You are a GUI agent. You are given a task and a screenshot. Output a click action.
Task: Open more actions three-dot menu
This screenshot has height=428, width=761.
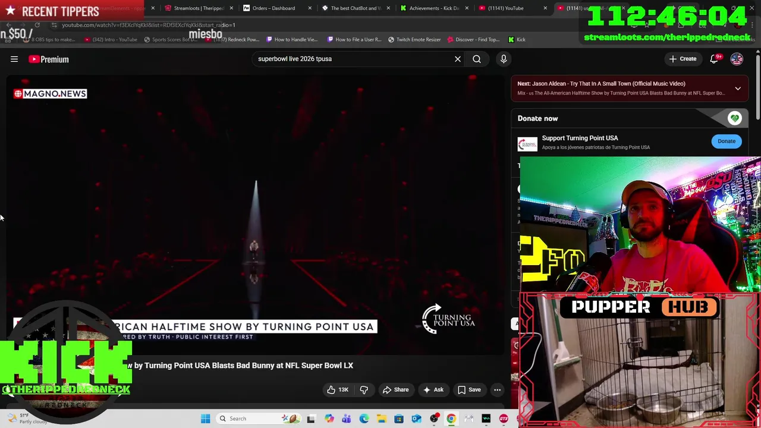tap(497, 390)
